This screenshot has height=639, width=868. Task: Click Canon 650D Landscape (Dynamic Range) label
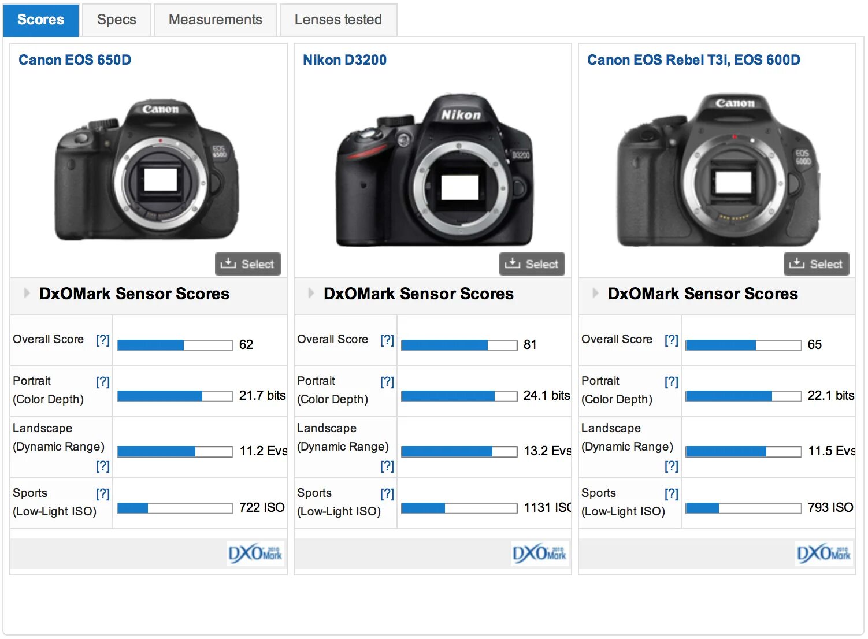(x=58, y=437)
